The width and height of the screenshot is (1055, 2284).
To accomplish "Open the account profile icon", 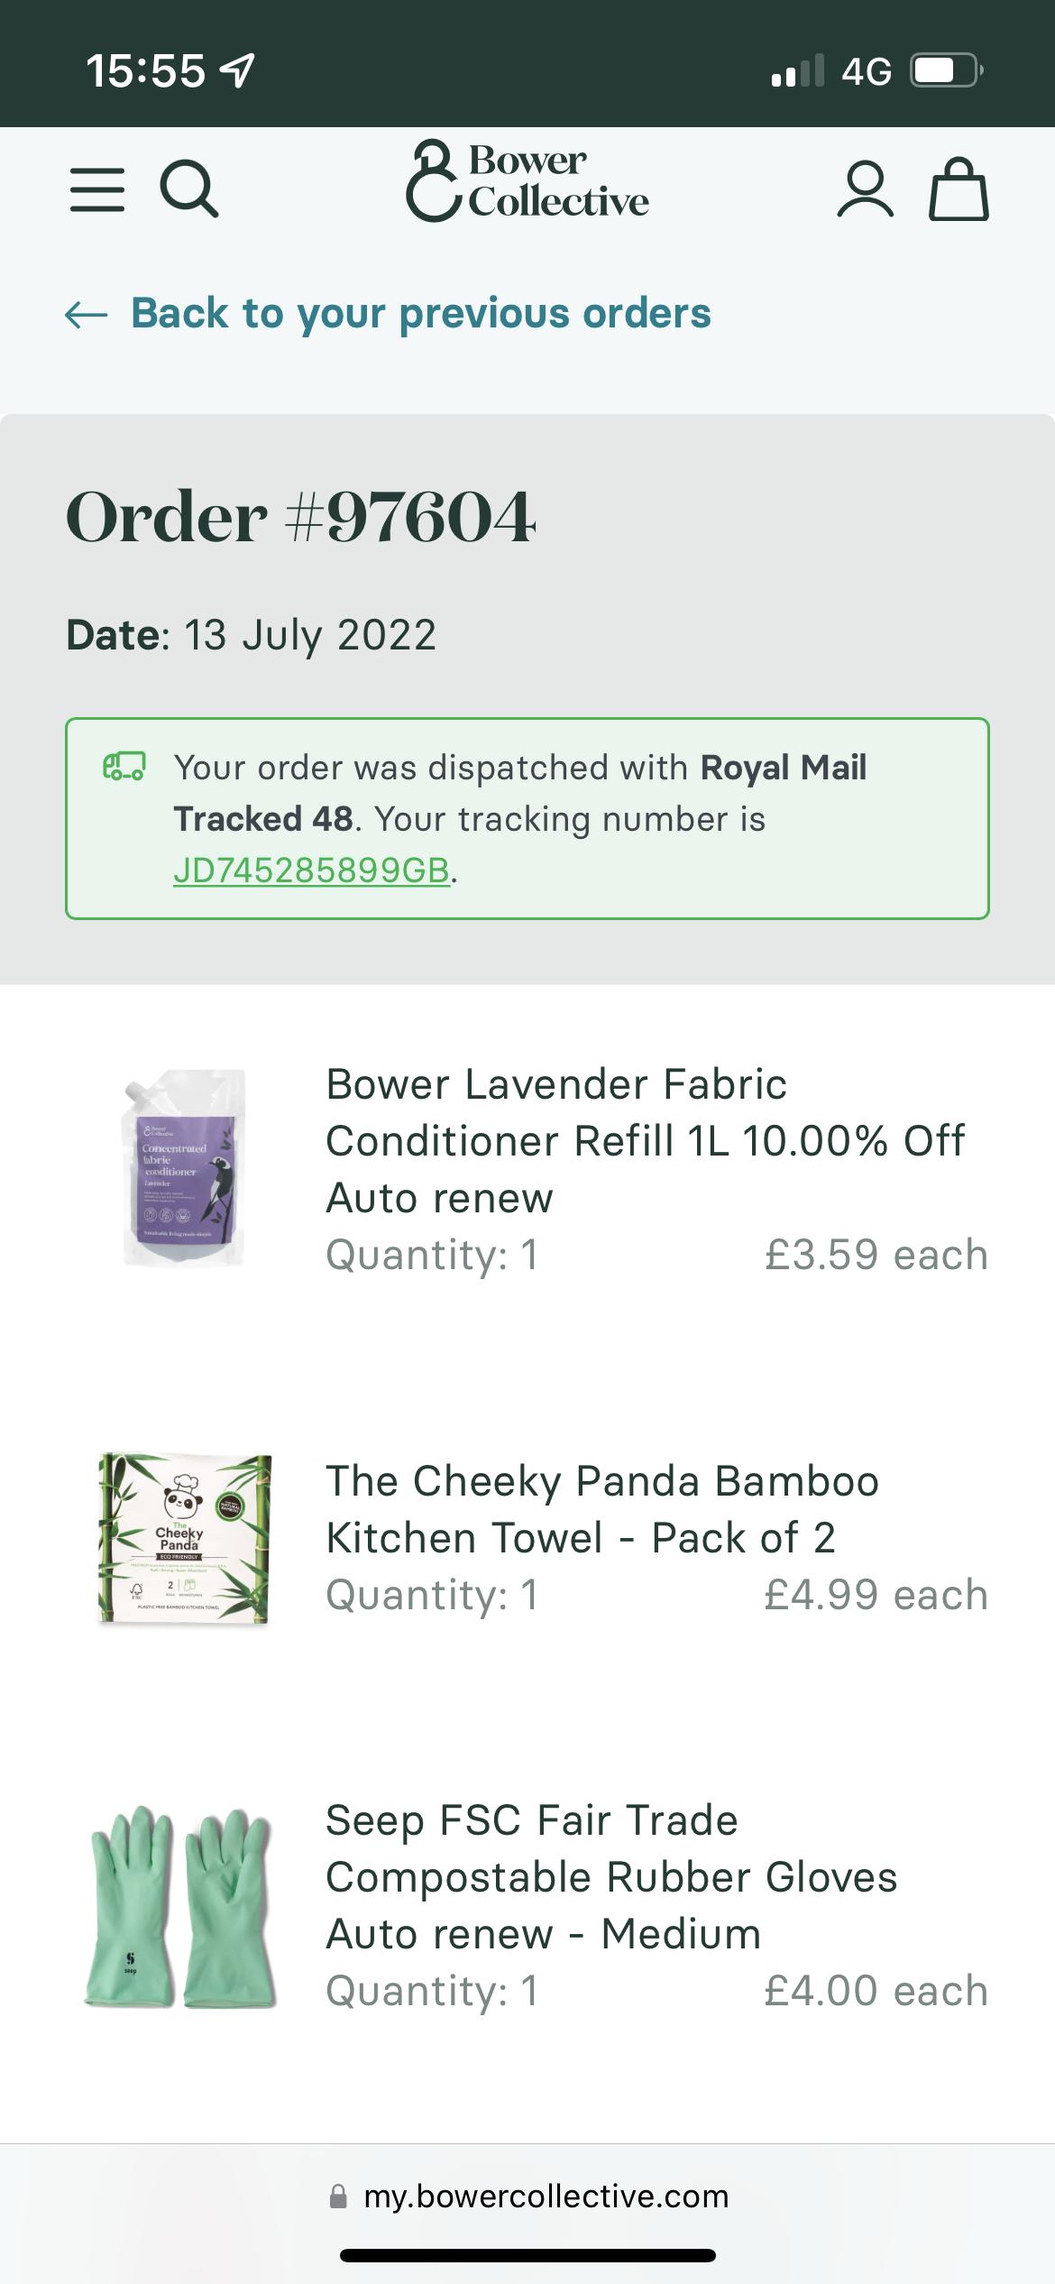I will pyautogui.click(x=865, y=189).
